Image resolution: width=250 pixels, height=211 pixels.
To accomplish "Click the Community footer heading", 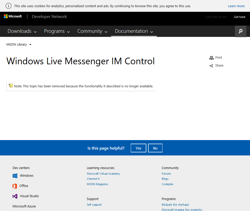I will (x=170, y=168).
